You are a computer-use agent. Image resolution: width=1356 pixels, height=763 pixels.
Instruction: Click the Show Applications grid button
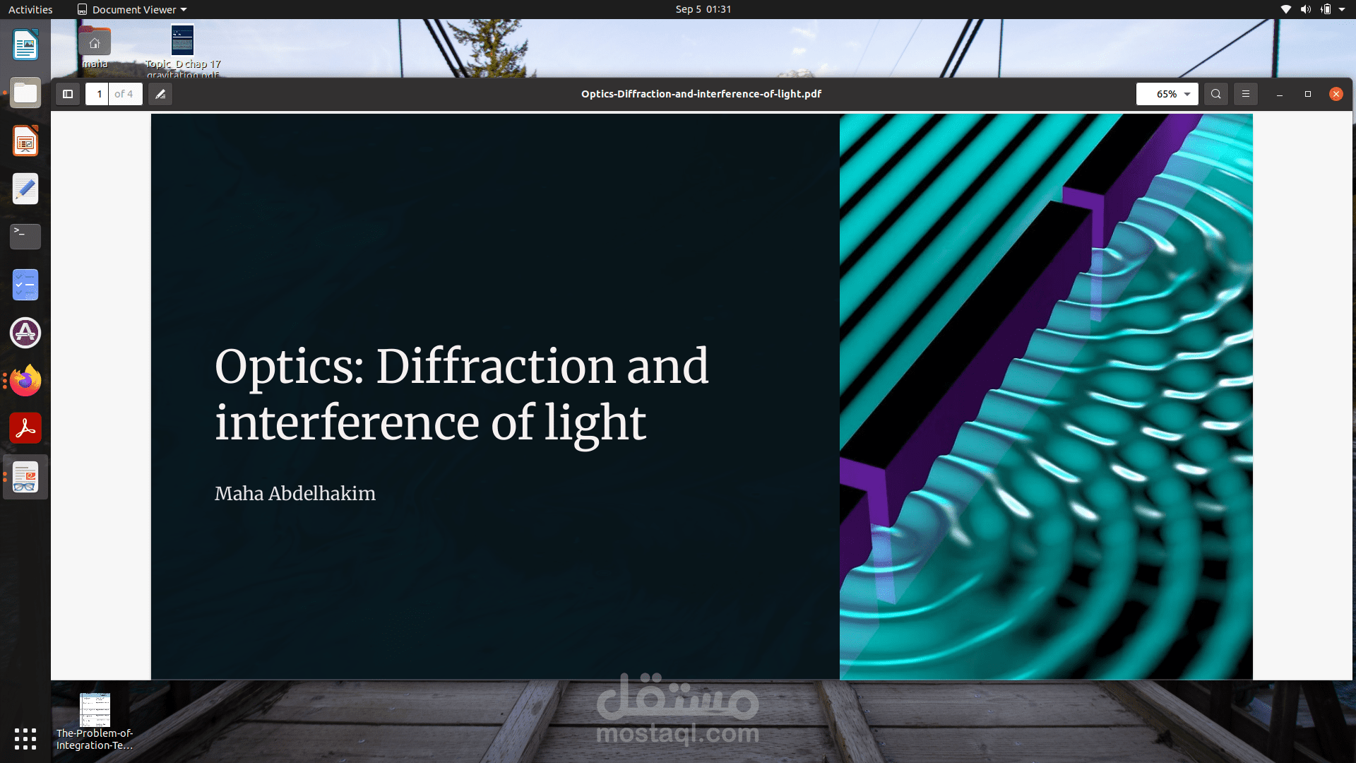[x=25, y=740]
